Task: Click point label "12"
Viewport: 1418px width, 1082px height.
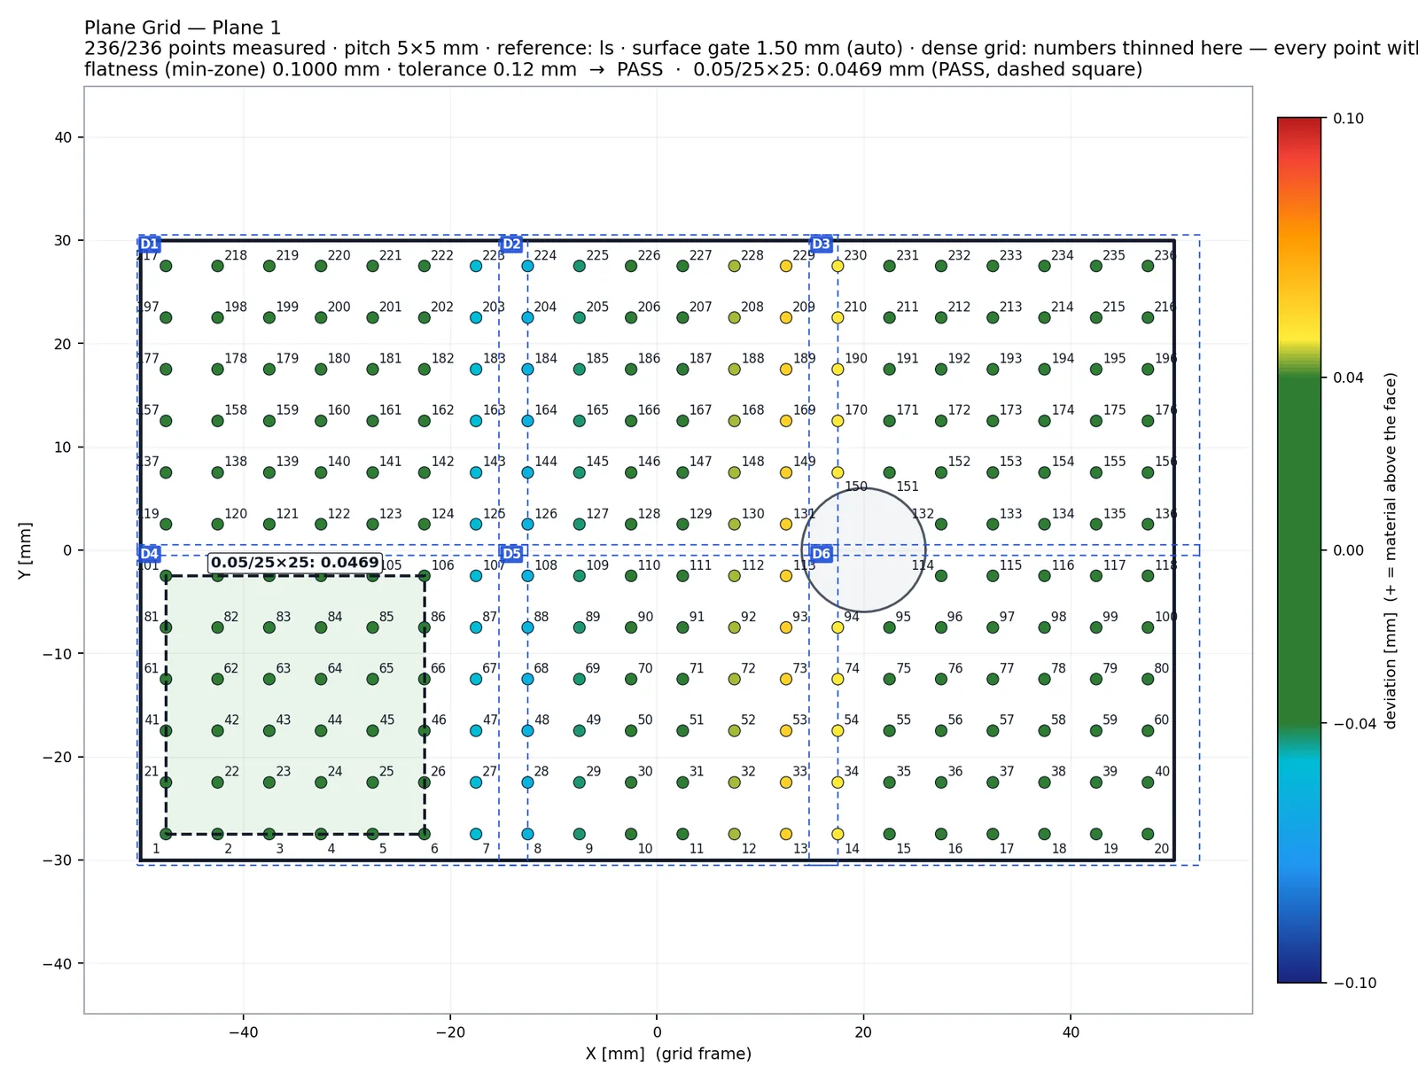Action: [749, 849]
